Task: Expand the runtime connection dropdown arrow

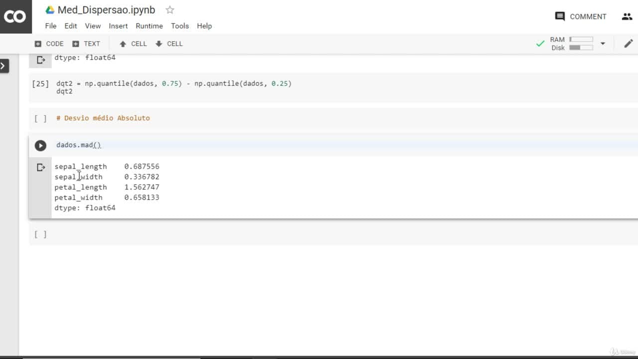Action: pos(603,44)
